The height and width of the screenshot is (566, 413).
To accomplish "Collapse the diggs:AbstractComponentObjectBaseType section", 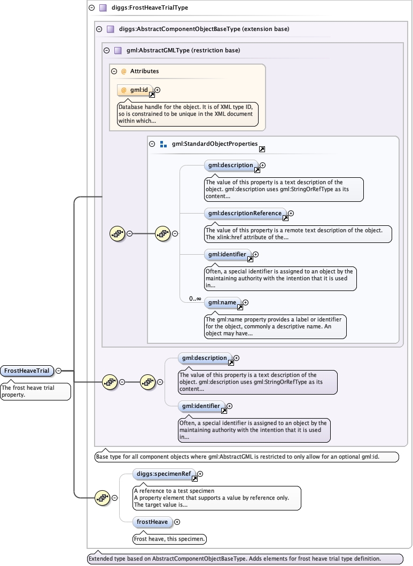I will [x=99, y=29].
